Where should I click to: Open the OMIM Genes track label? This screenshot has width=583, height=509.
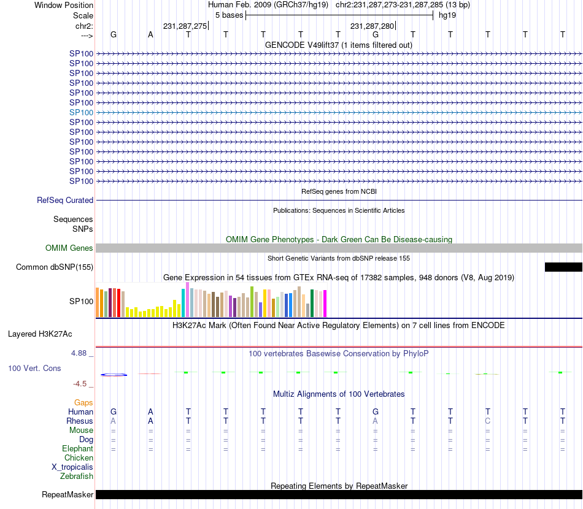(x=69, y=248)
